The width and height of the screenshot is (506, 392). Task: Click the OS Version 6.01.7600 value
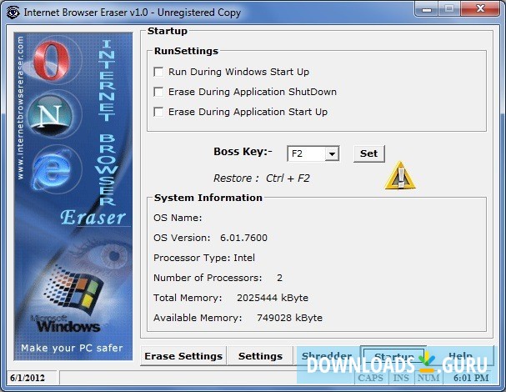point(243,238)
